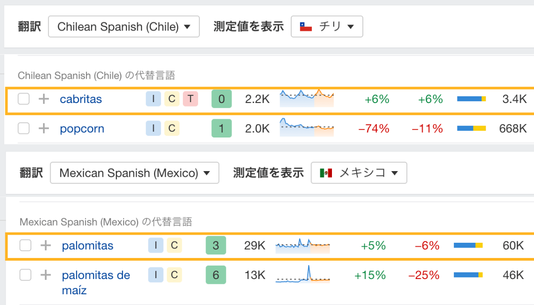The width and height of the screenshot is (534, 305).
Task: Click the "C" badge next to popcorn
Action: click(x=172, y=129)
